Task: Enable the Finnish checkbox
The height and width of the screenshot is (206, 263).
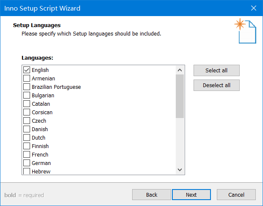Action: point(27,146)
